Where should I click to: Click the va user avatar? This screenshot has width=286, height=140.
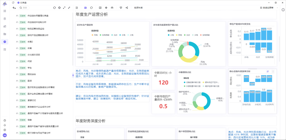pos(5,135)
